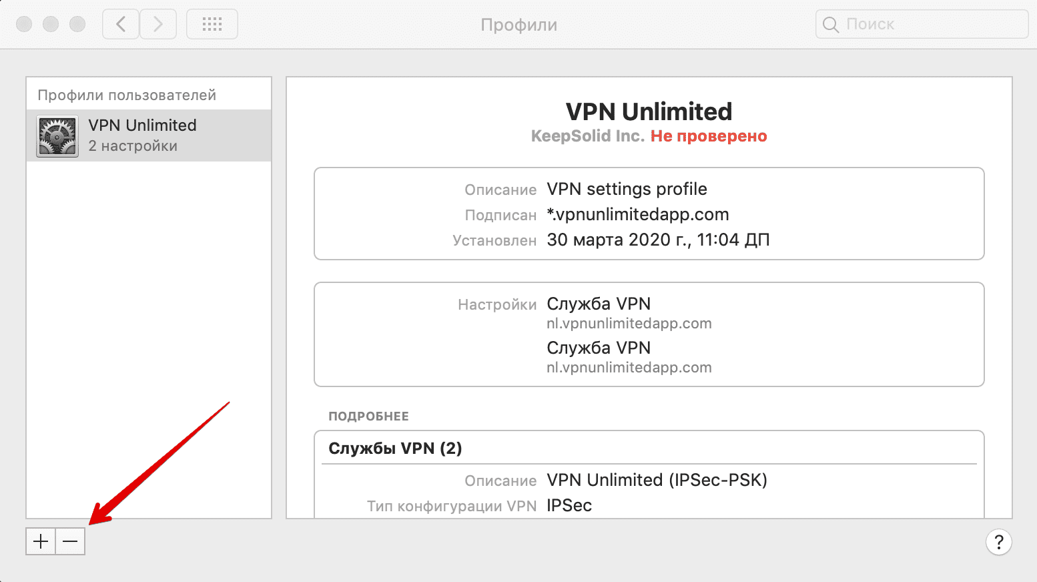Click the 'Не проверено' warning label
This screenshot has width=1037, height=582.
tap(708, 135)
